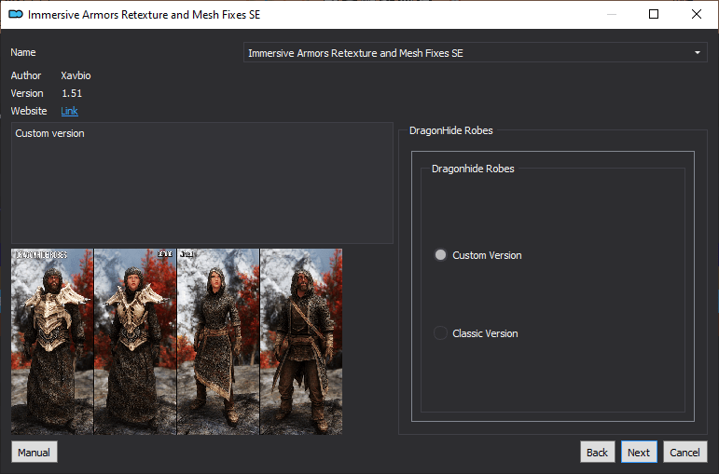The width and height of the screenshot is (719, 474).
Task: Minimize the installer window
Action: 611,15
